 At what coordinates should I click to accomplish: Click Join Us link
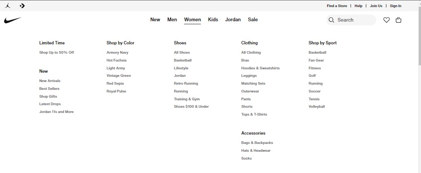coord(376,6)
